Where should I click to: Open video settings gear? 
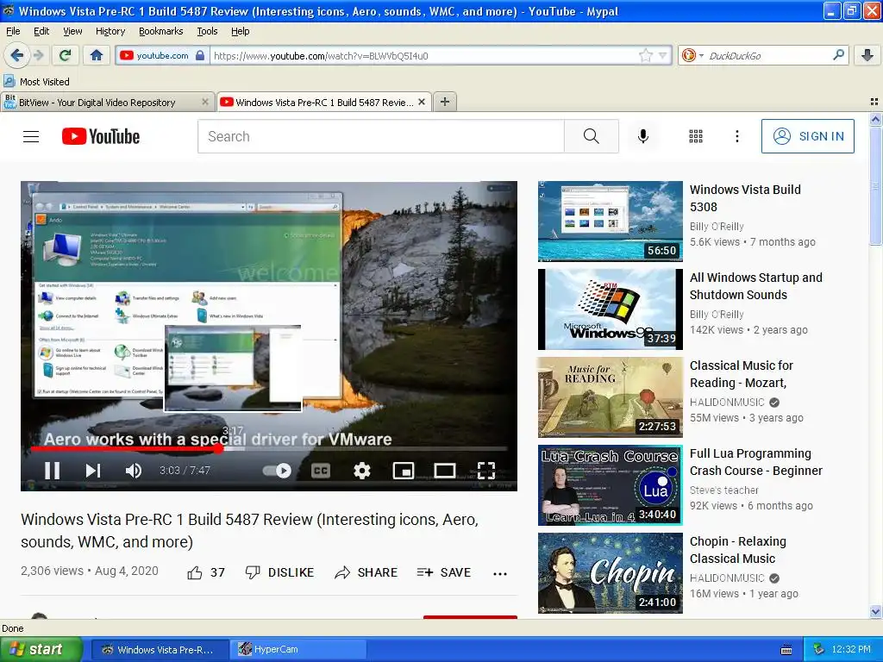point(361,470)
